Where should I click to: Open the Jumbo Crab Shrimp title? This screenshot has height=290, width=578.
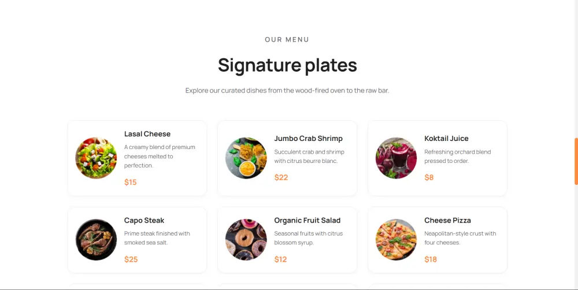[x=308, y=139]
